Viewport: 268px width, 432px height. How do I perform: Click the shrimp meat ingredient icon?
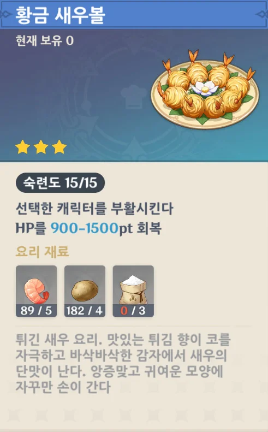[36, 291]
